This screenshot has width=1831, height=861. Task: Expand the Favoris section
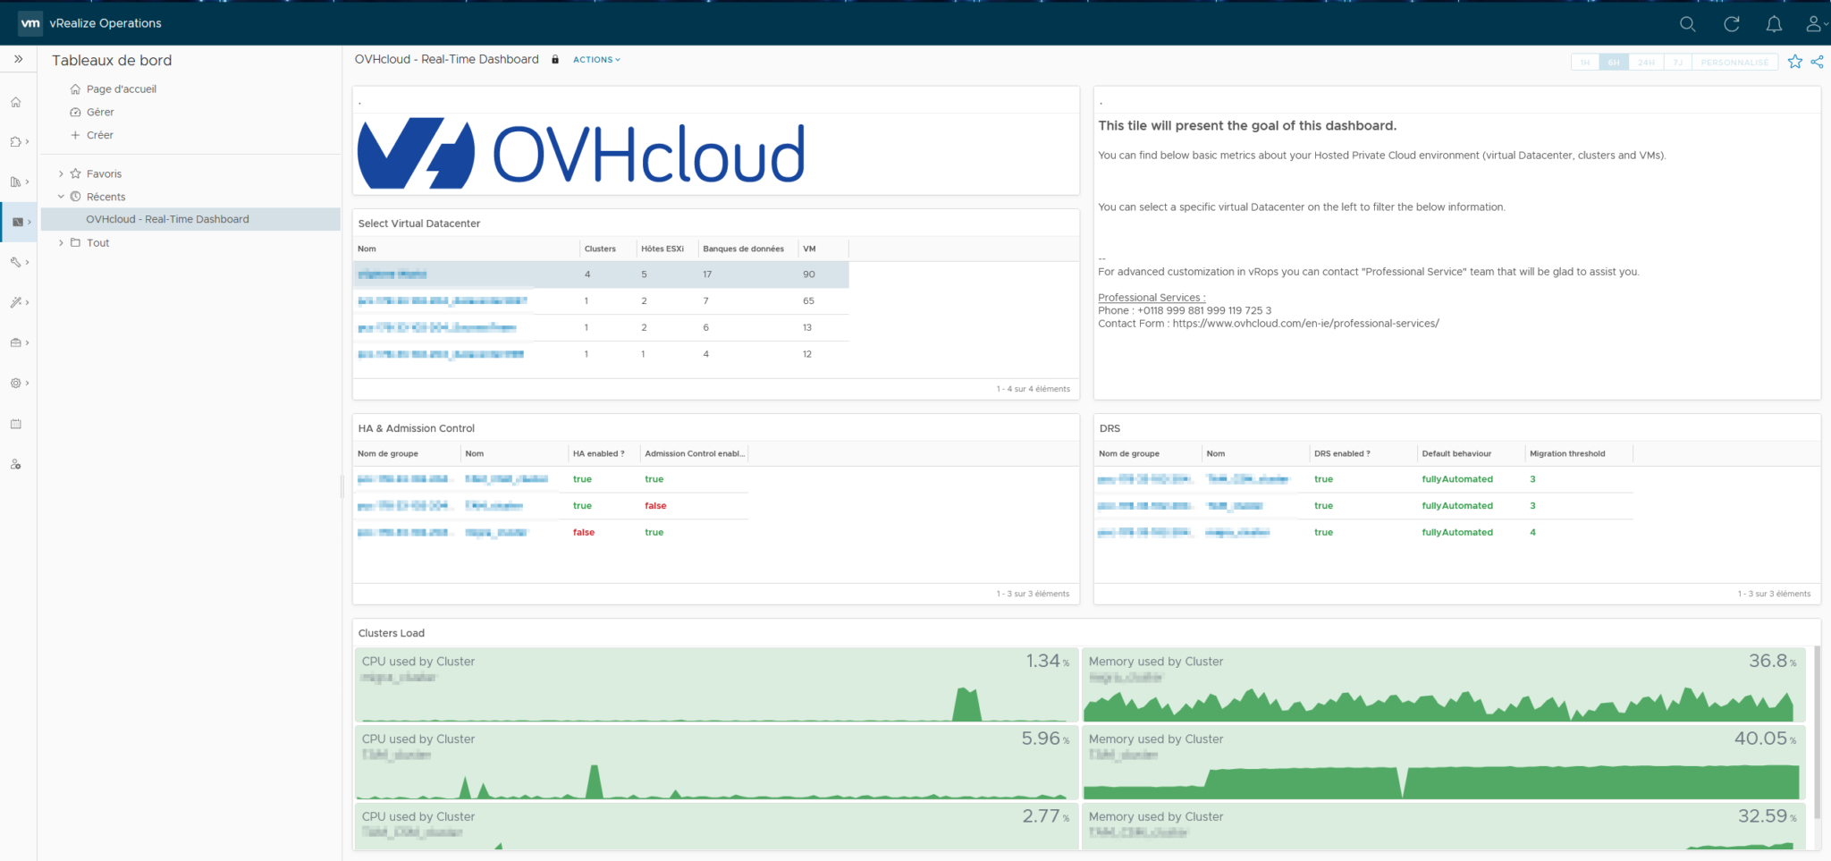(61, 173)
